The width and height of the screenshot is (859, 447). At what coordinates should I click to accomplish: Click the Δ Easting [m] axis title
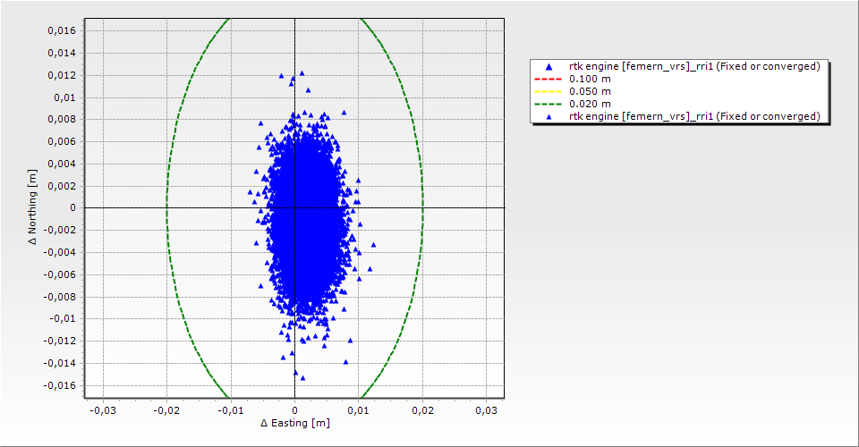click(x=294, y=423)
